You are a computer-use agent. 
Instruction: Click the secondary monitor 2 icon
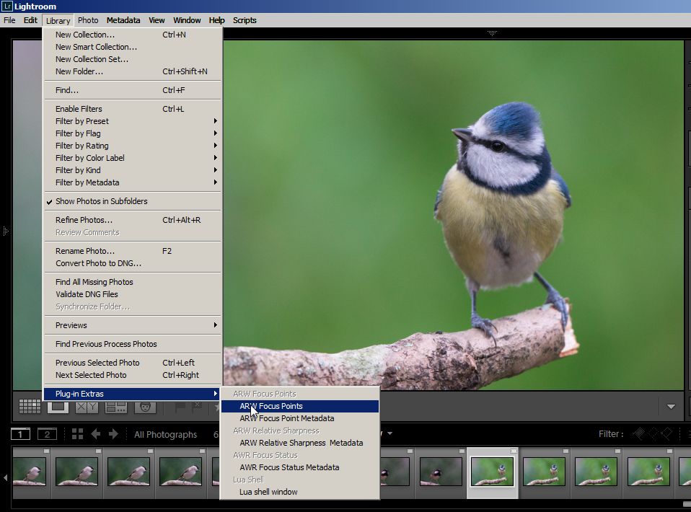47,434
